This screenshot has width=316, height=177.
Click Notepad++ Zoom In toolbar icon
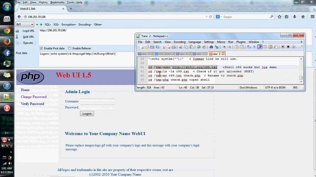click(x=224, y=47)
